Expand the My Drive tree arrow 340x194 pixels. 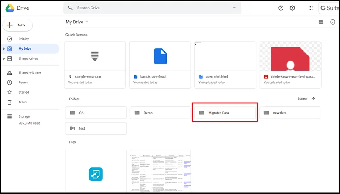[x=4, y=49]
